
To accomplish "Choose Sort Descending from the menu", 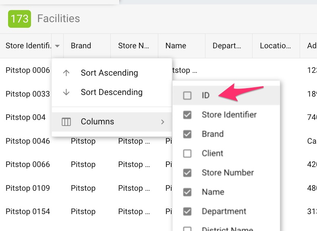I will pos(112,92).
